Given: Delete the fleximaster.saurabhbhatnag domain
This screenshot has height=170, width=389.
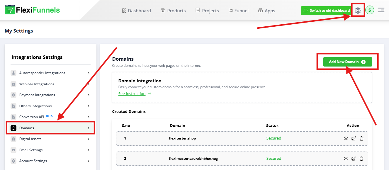Looking at the screenshot, I should click(x=361, y=159).
